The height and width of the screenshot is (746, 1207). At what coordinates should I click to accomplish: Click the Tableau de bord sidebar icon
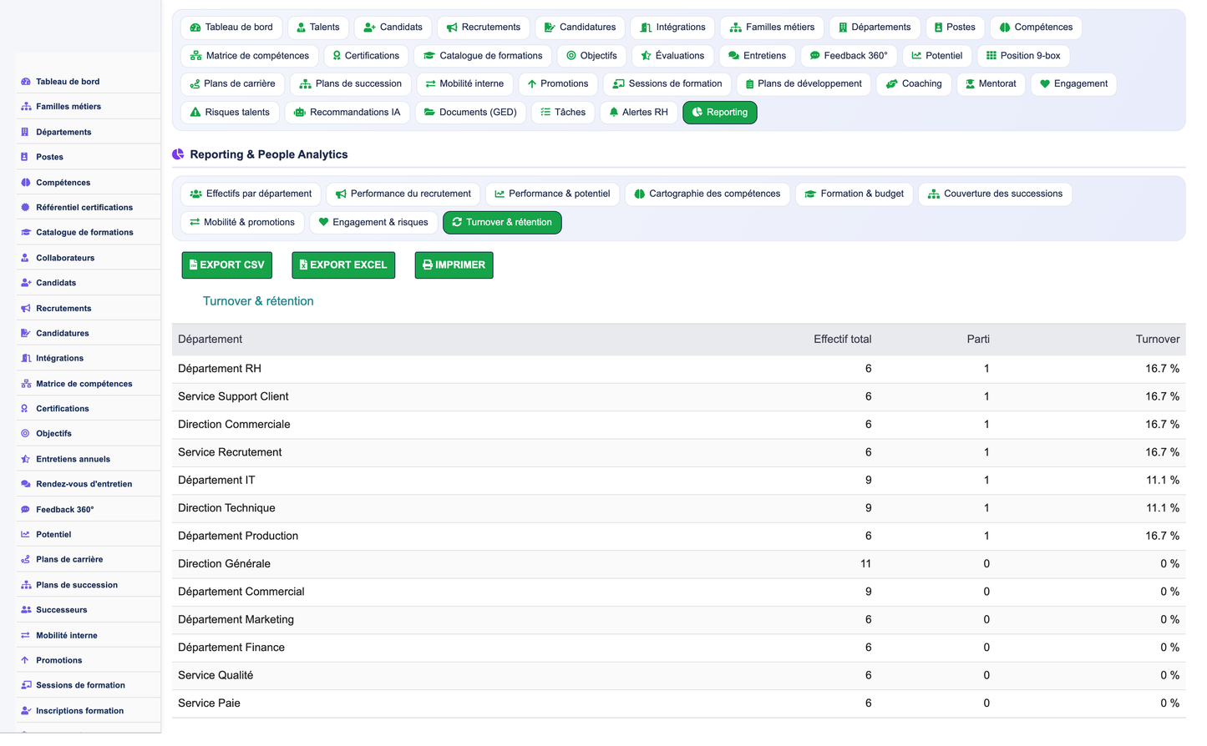tap(26, 82)
